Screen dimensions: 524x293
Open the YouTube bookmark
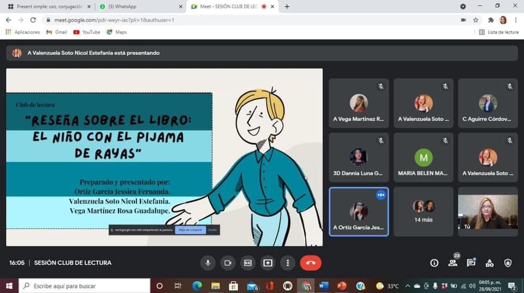click(87, 32)
